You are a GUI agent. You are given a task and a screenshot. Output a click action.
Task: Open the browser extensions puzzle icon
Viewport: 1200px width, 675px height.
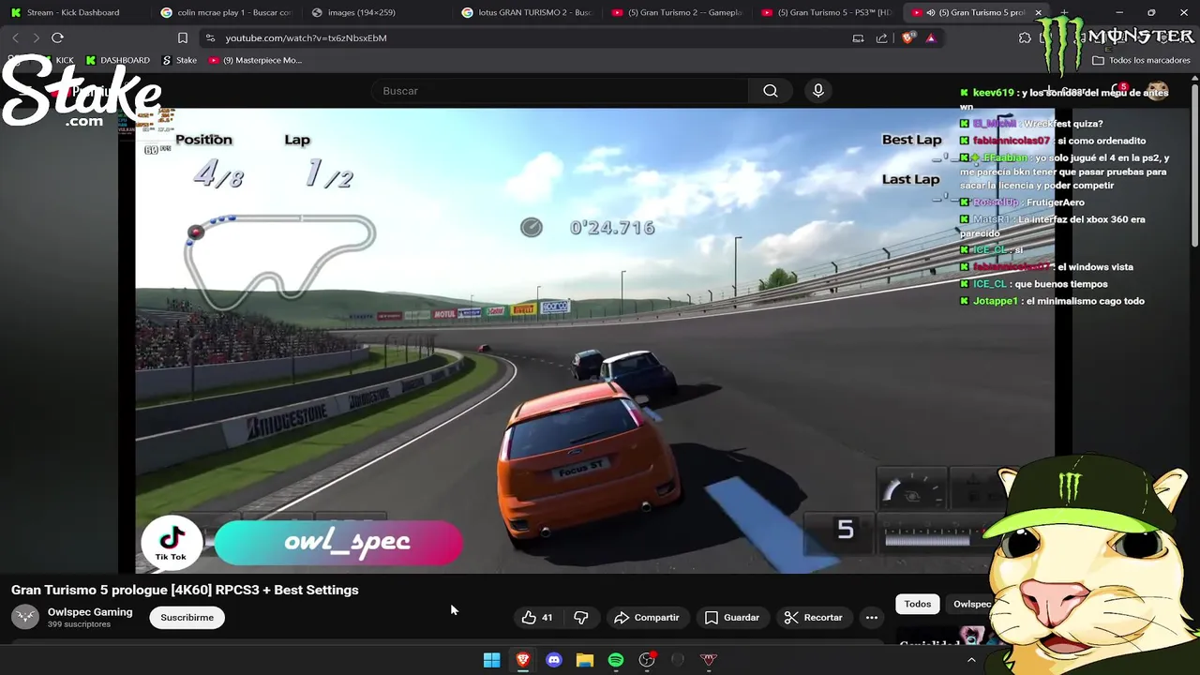click(x=1025, y=37)
